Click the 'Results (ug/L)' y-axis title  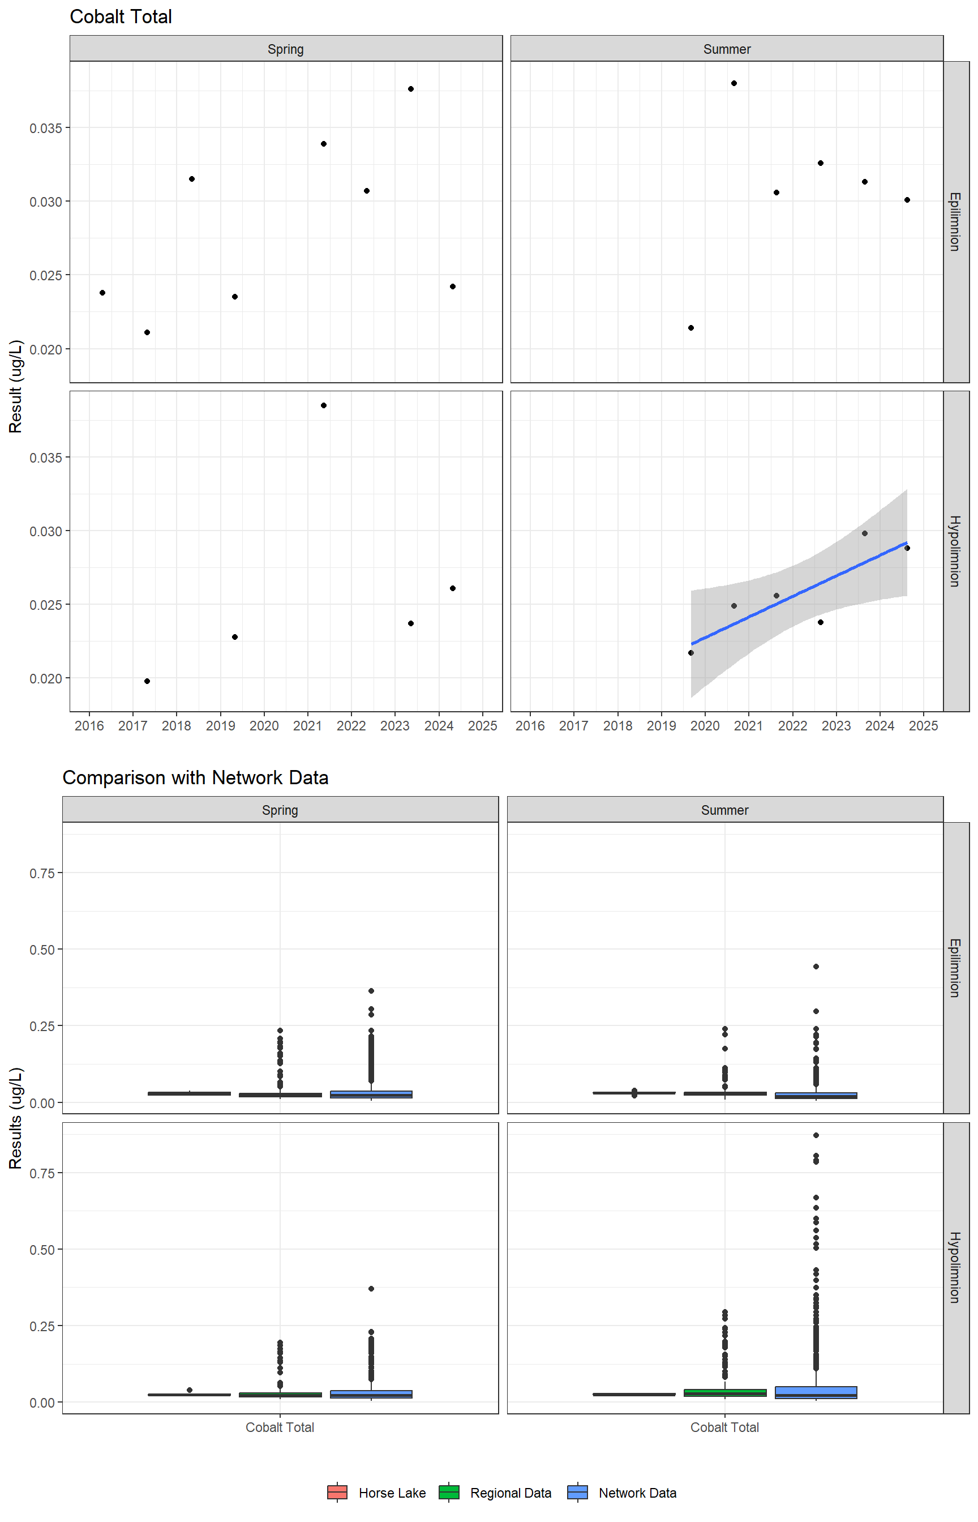(16, 1118)
